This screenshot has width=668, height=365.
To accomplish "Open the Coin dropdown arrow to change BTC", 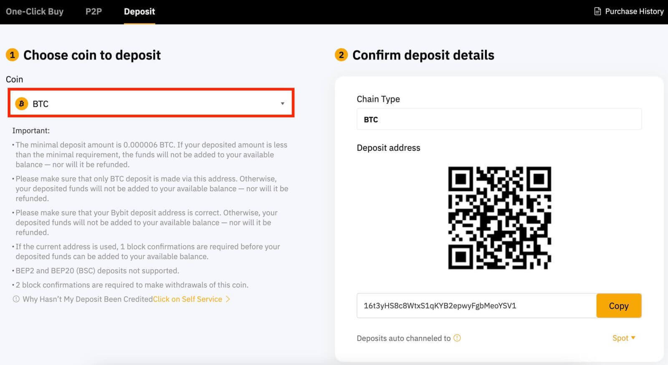I will click(x=283, y=103).
